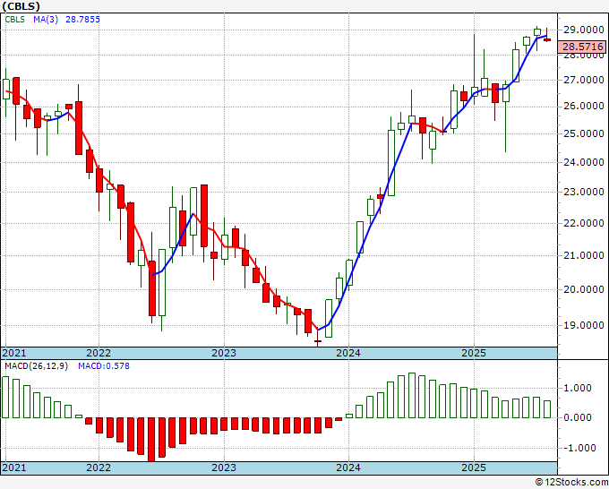
Task: Click the MACD:0.578 value label
Action: [104, 366]
